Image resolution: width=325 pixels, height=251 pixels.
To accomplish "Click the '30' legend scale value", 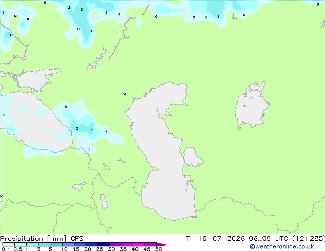I will click(111, 249).
